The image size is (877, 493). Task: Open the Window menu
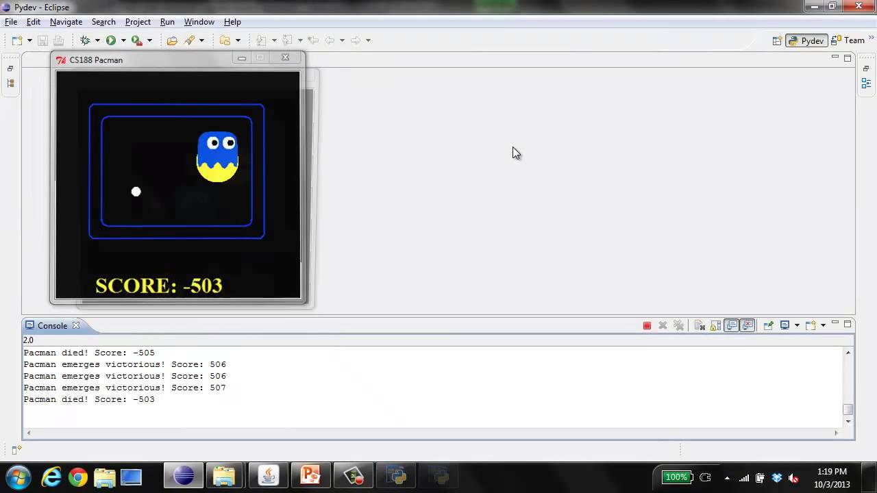199,22
